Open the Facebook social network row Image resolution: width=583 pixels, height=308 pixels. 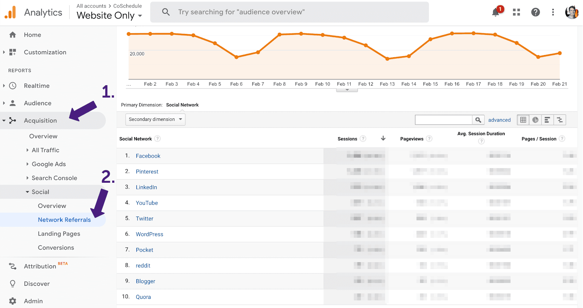(x=148, y=156)
